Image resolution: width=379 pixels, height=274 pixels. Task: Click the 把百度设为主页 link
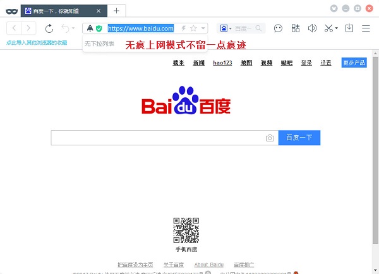point(135,265)
